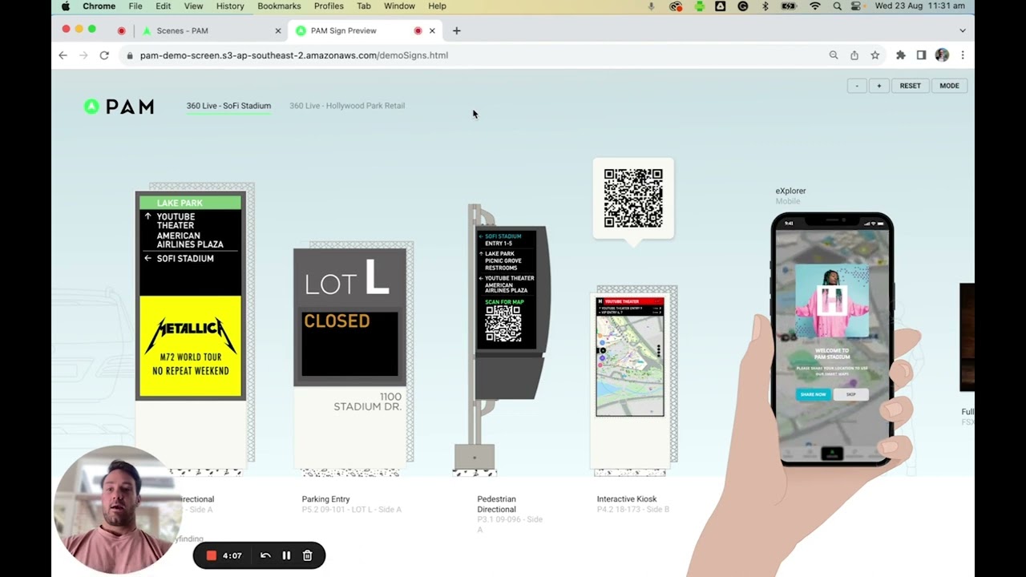Viewport: 1026px width, 577px height.
Task: Tap SHARE NOW on the phone screen
Action: (813, 394)
